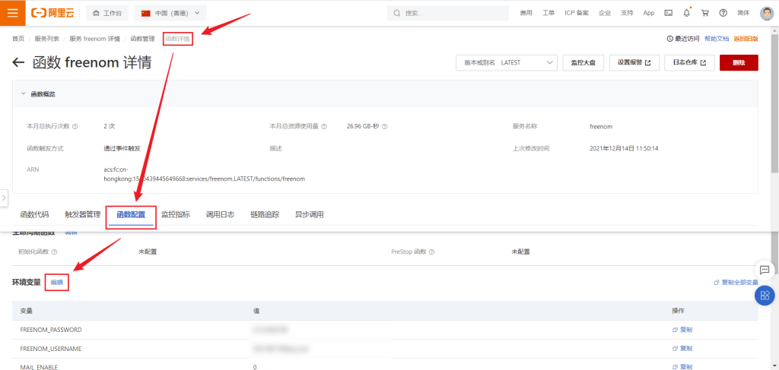Show help for 本月总资源使用量 label

324,126
